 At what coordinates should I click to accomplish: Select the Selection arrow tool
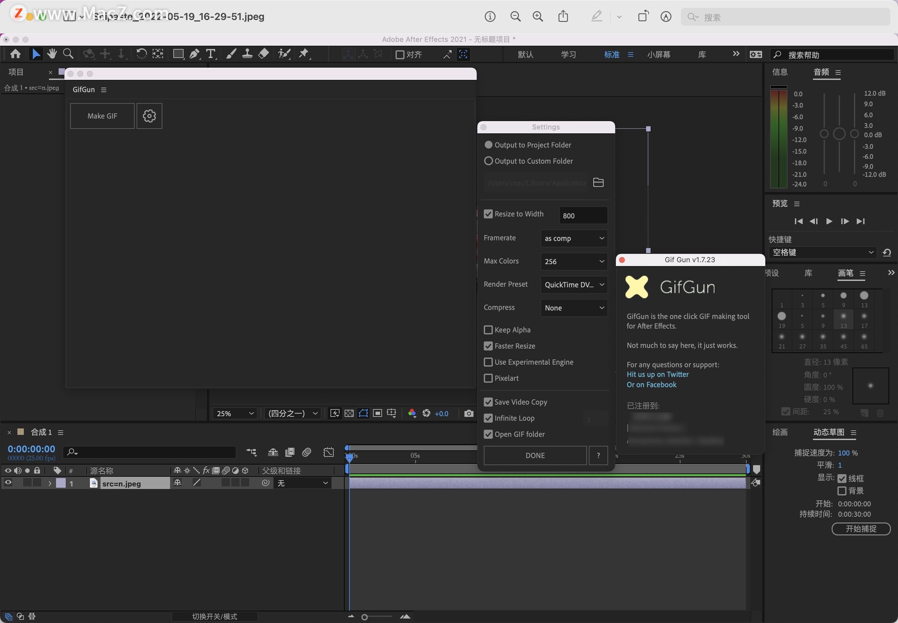(x=36, y=54)
